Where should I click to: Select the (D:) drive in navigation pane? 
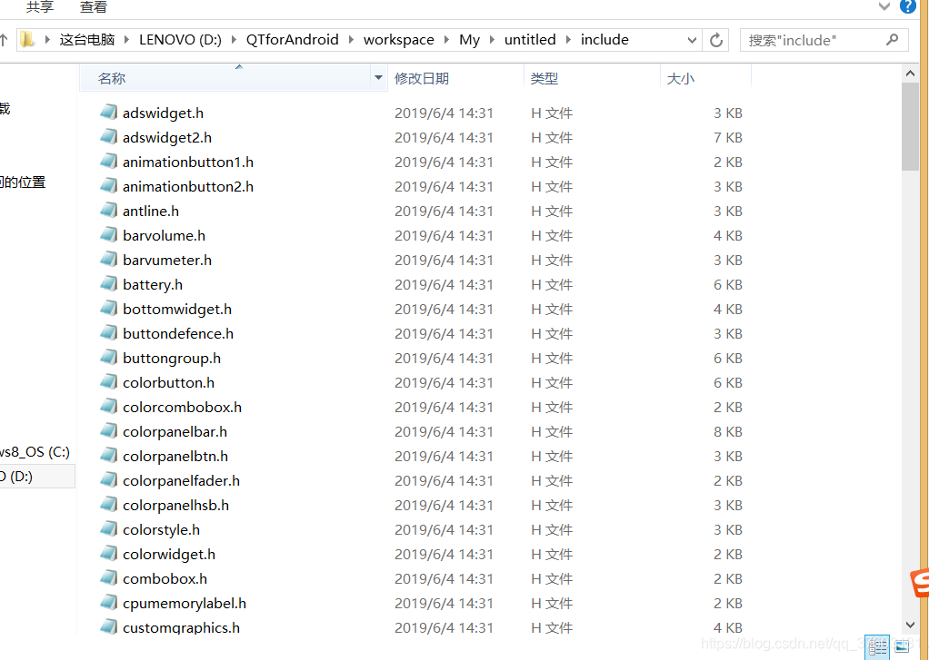36,476
